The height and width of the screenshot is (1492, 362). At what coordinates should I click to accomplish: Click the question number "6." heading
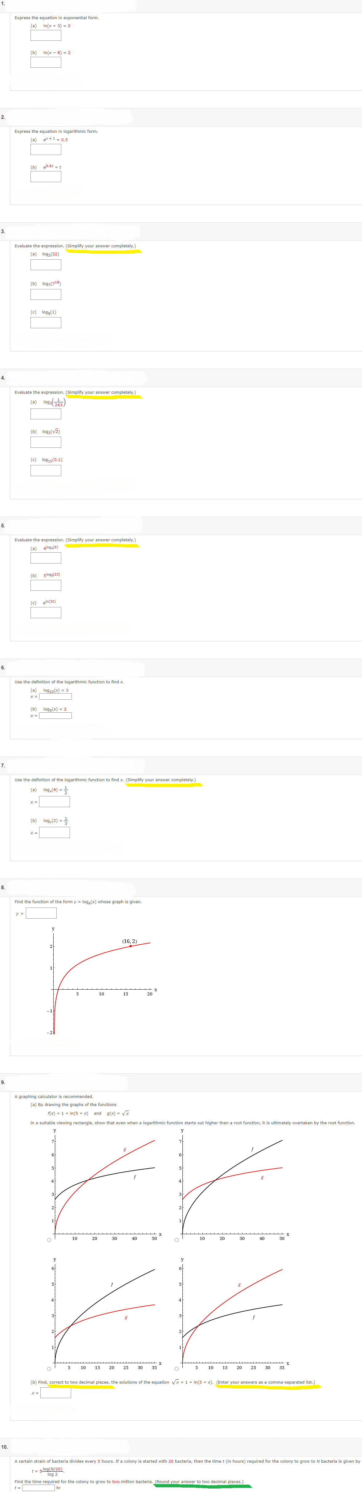click(x=3, y=668)
